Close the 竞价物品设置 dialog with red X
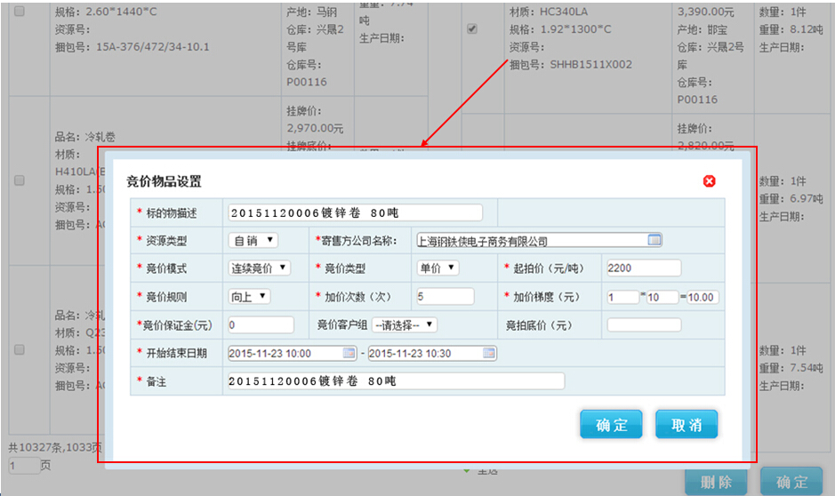This screenshot has width=835, height=496. (709, 181)
